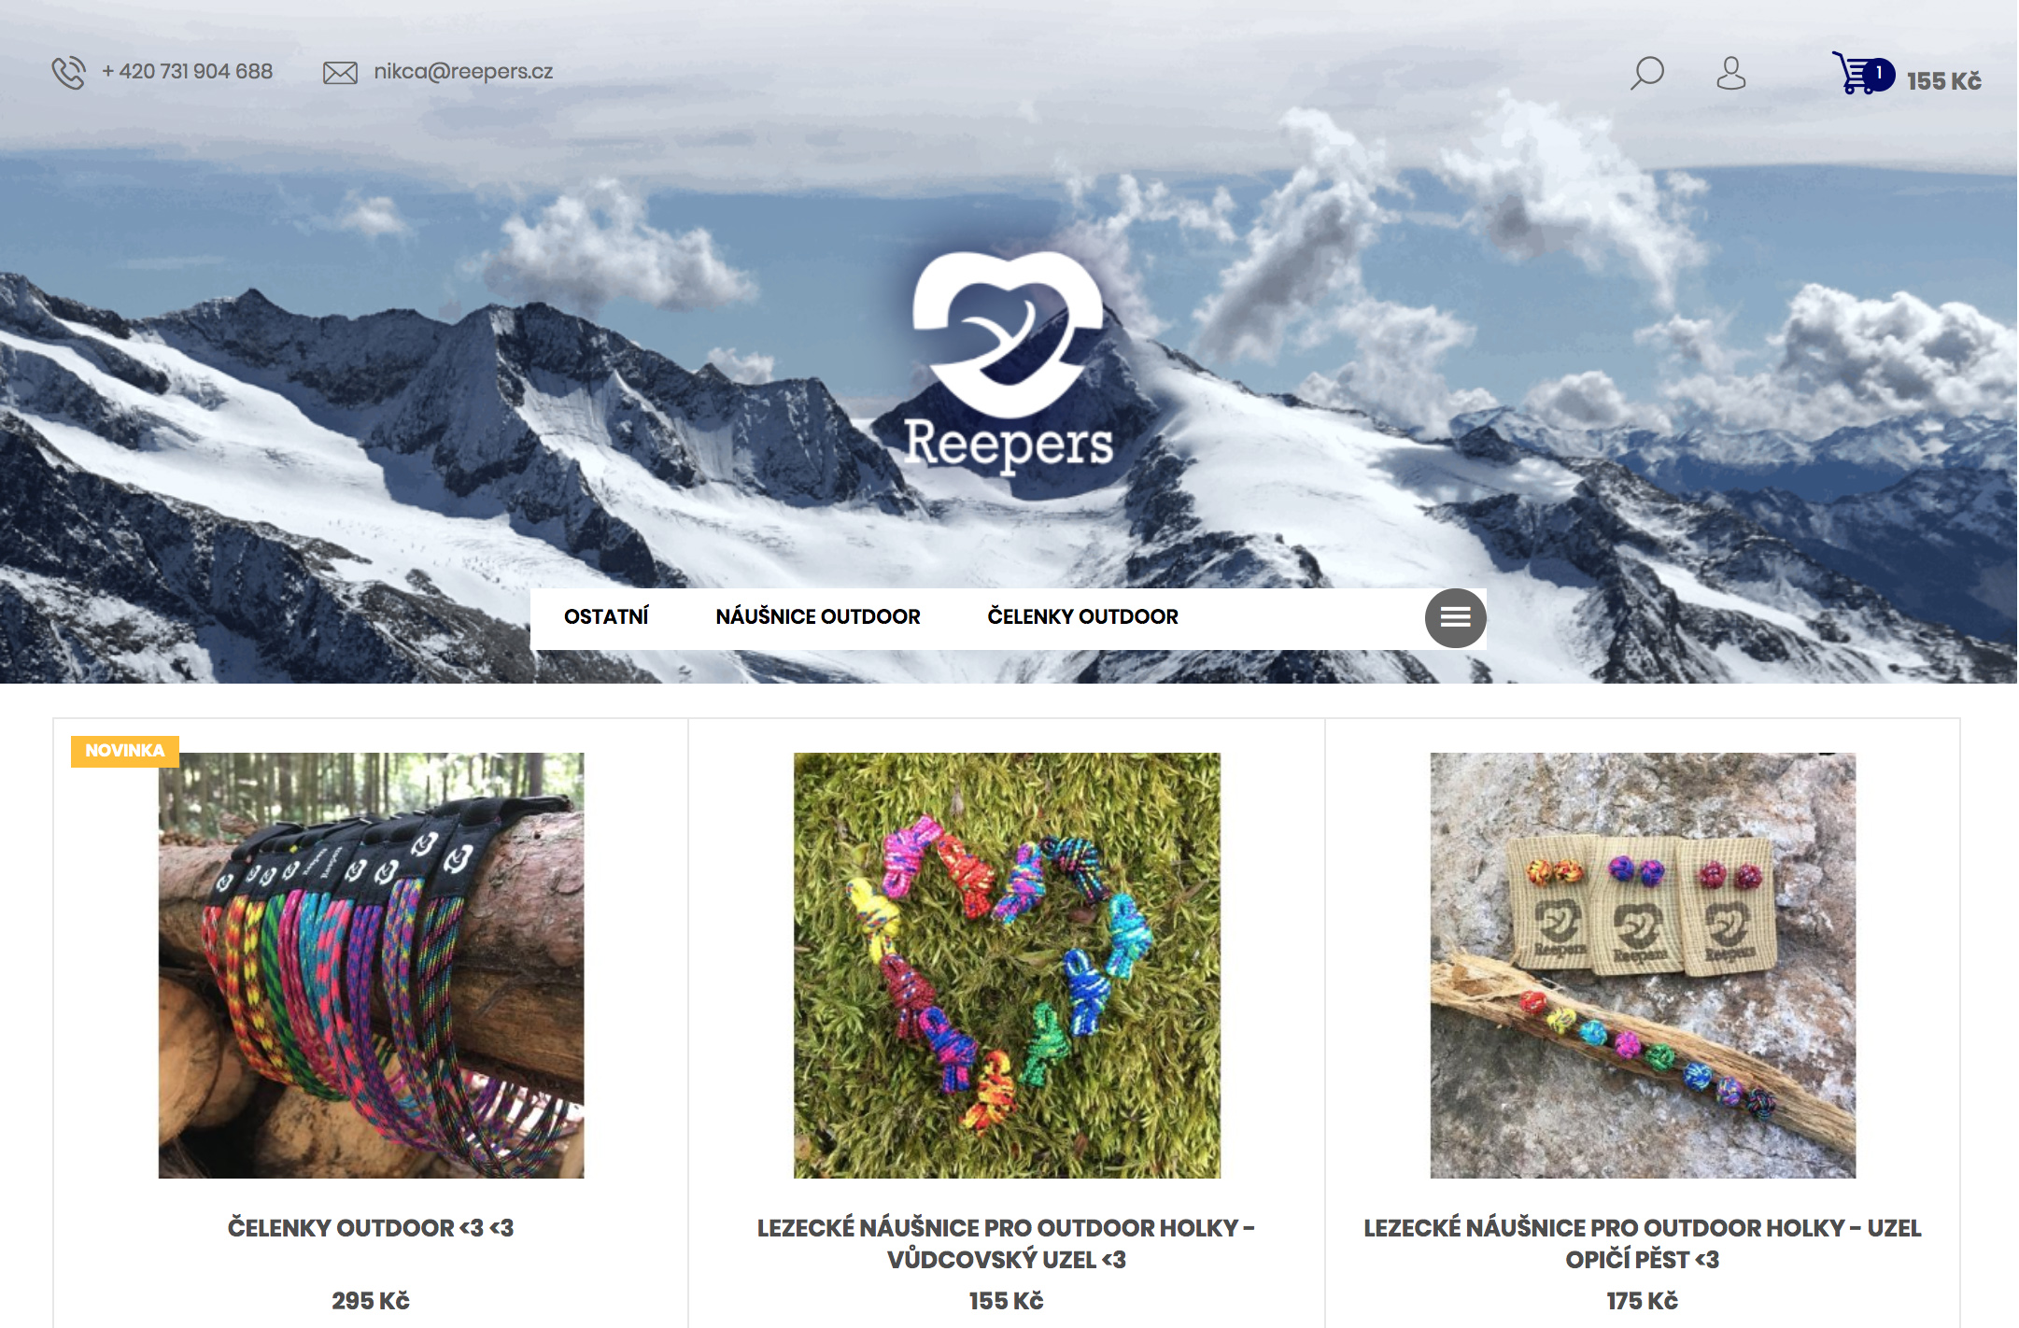Call the phone number +420 731 904 688
This screenshot has height=1328, width=2019.
[x=187, y=72]
